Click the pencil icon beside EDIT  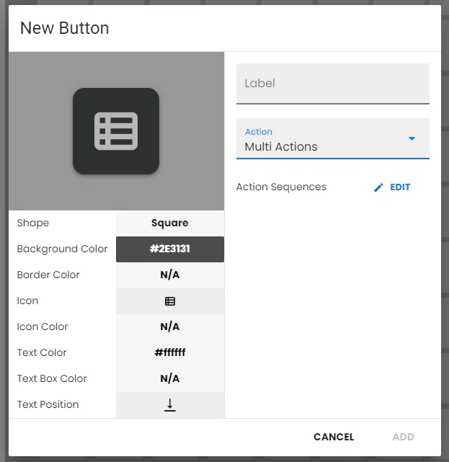pyautogui.click(x=378, y=187)
